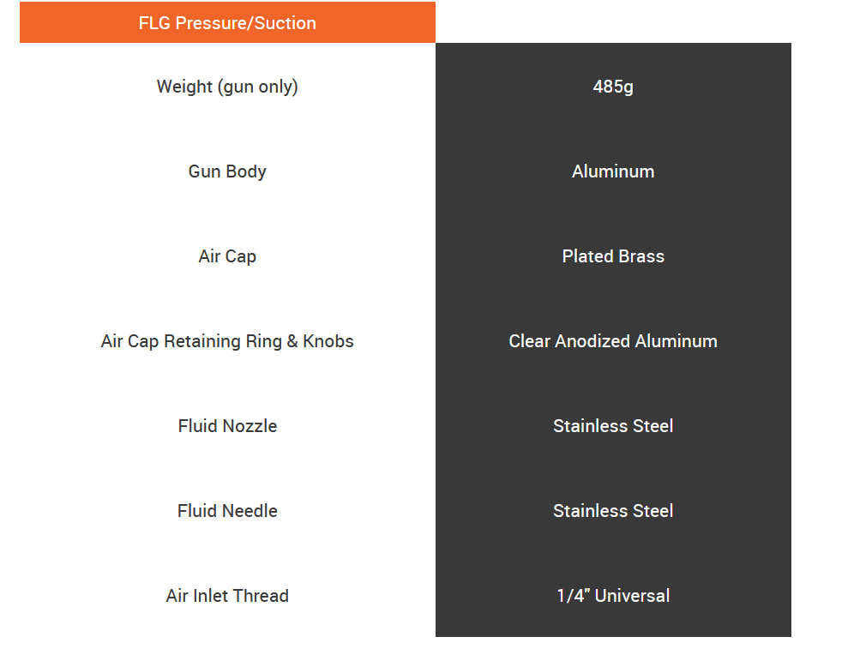Select the FLG Pressure/Suction tab header

[x=227, y=23]
